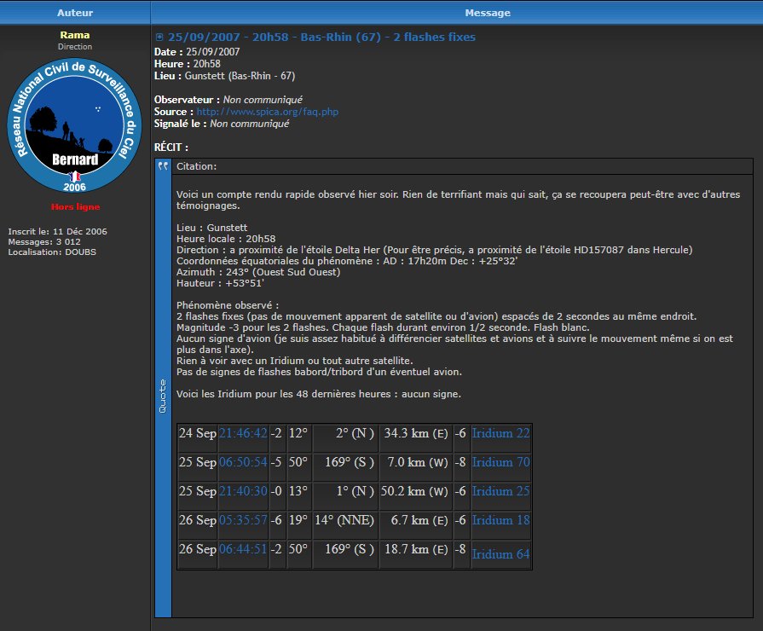Image resolution: width=763 pixels, height=631 pixels.
Task: Click the 21:40:30 flare time link
Action: click(x=243, y=491)
